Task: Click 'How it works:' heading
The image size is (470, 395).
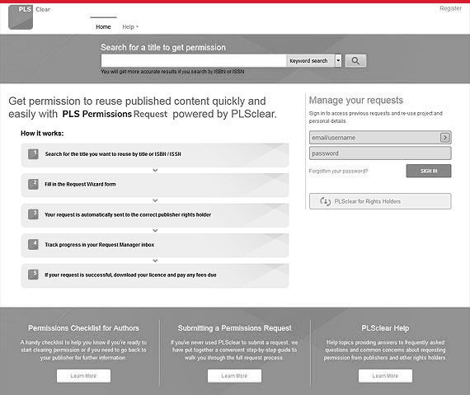Action: pos(42,134)
